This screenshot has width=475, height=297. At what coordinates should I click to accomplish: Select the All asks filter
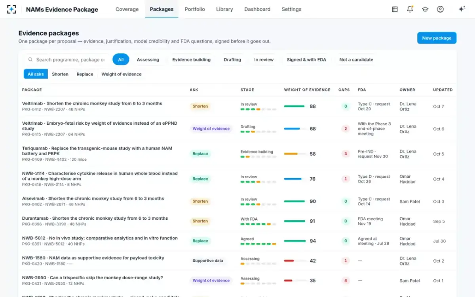[x=36, y=74]
